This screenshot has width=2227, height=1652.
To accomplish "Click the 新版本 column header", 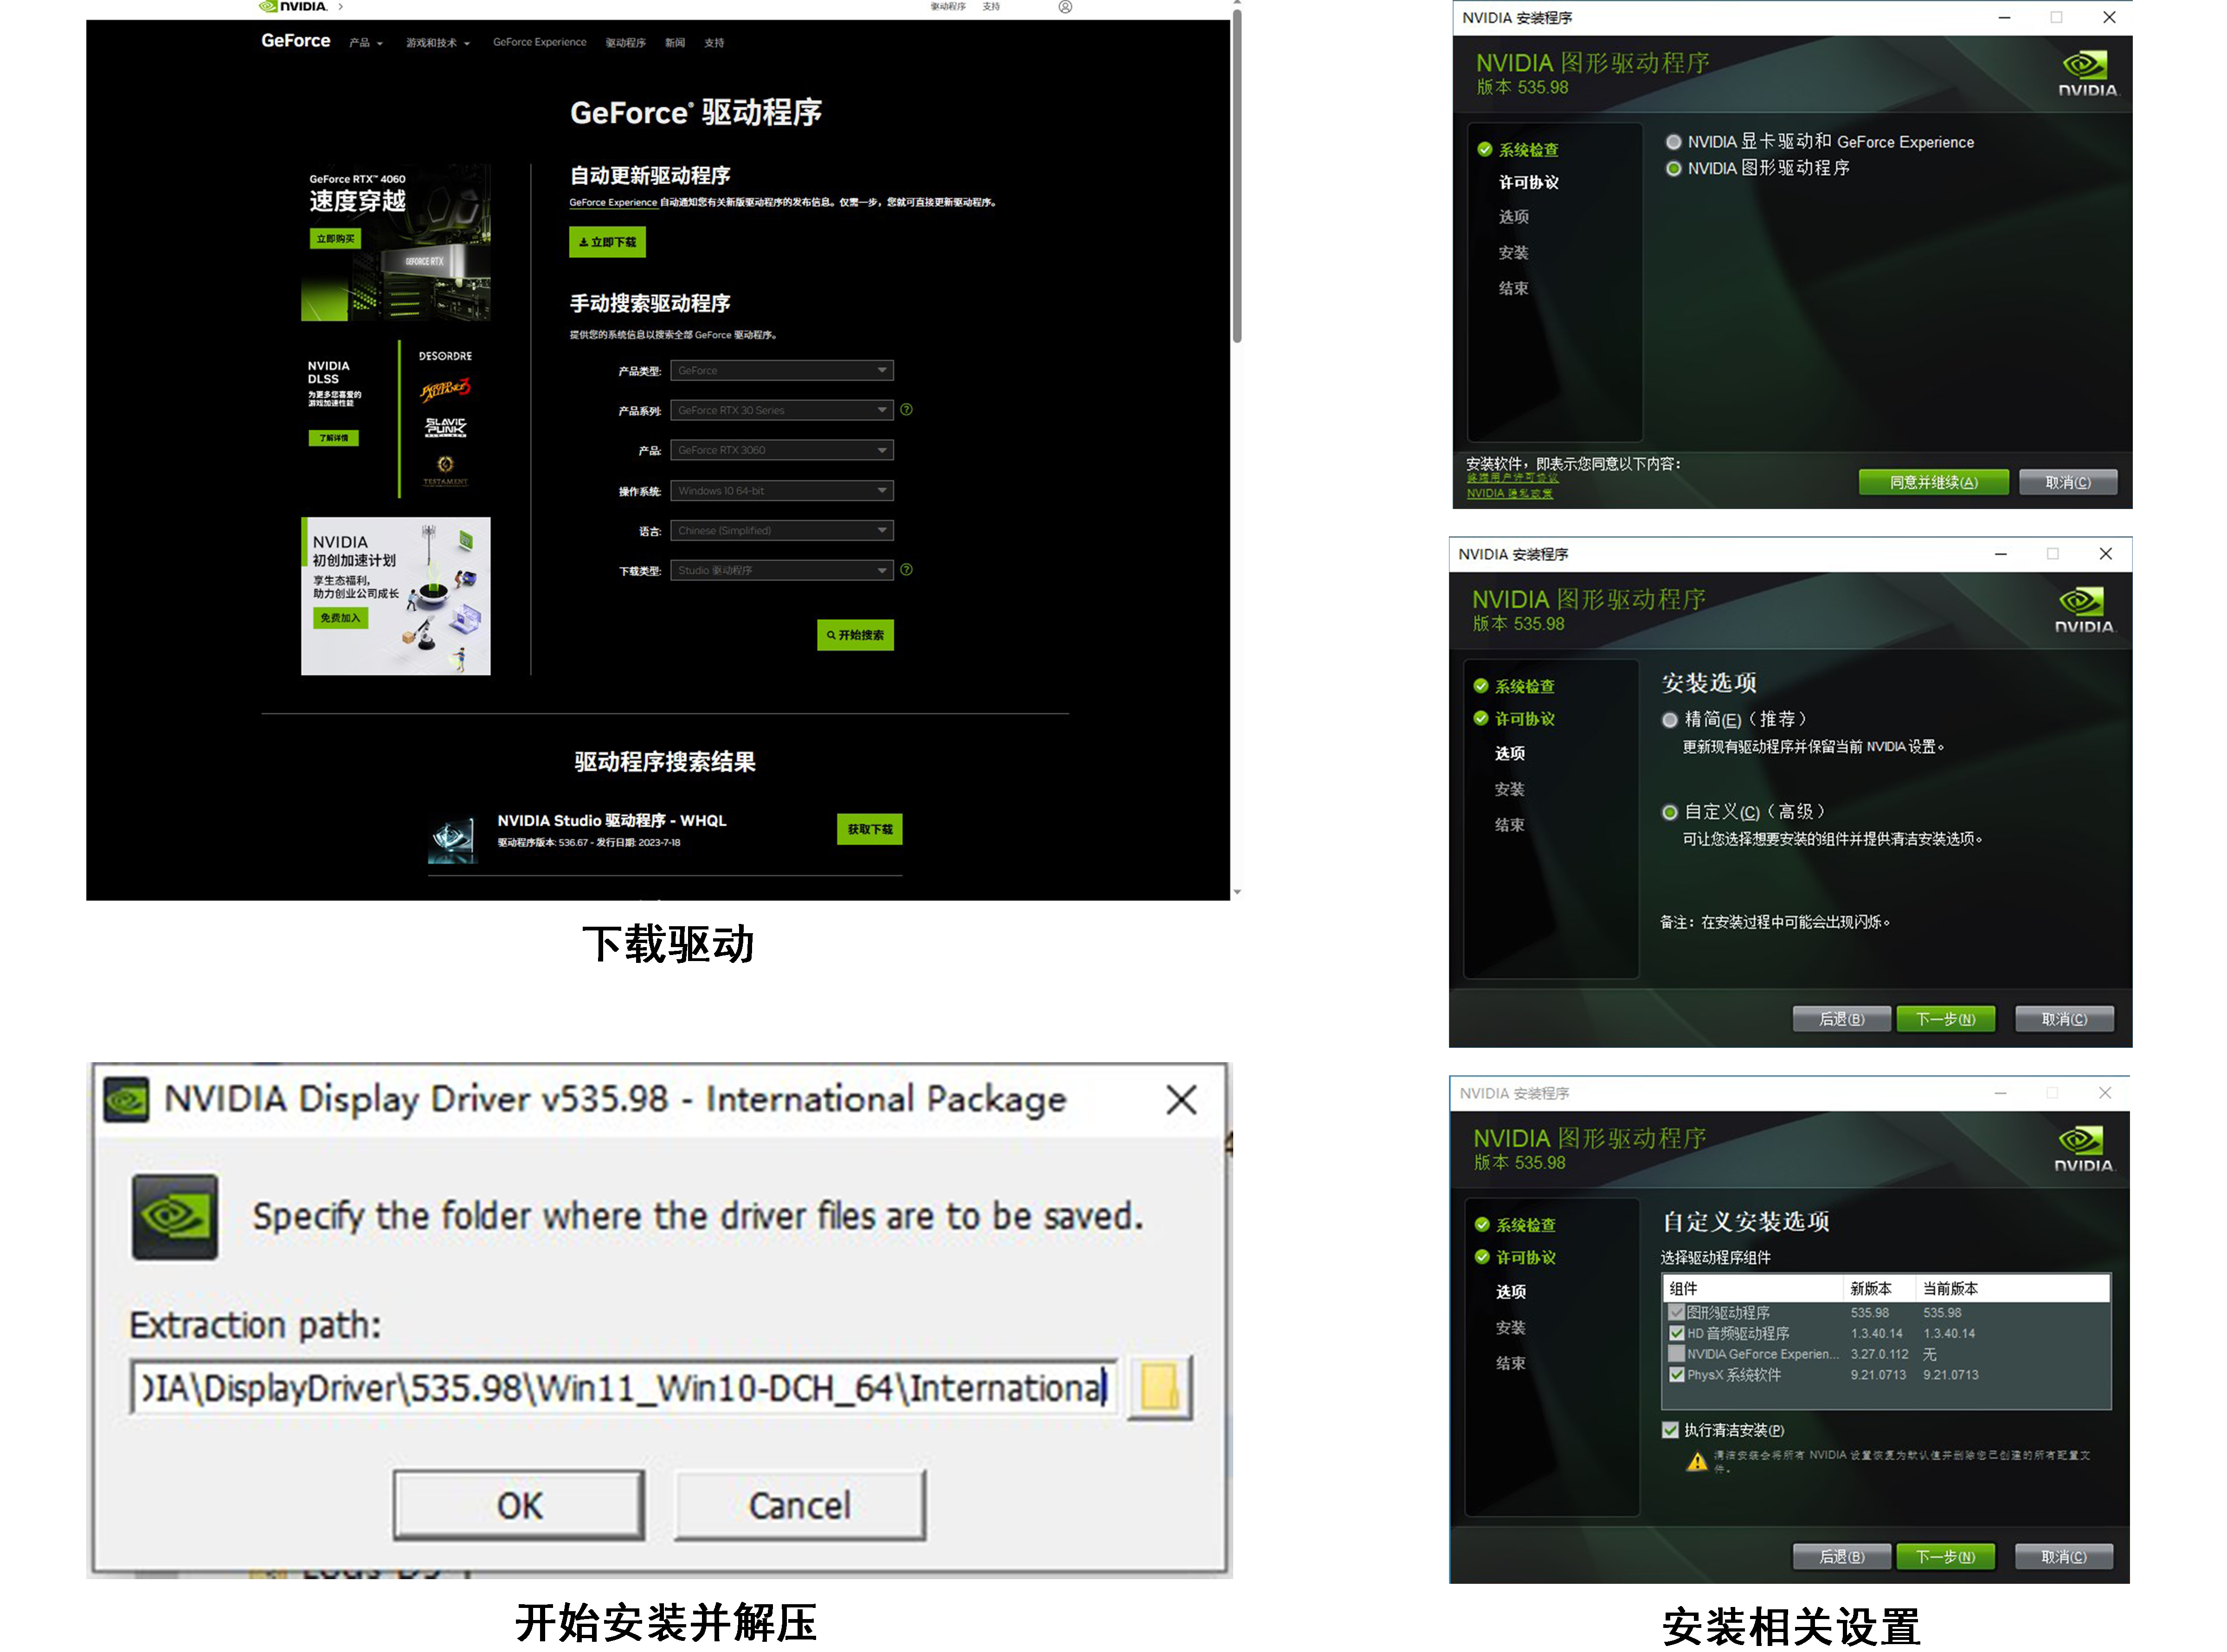I will point(1879,1288).
